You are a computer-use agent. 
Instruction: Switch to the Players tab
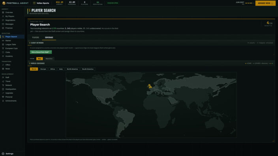(x=36, y=37)
